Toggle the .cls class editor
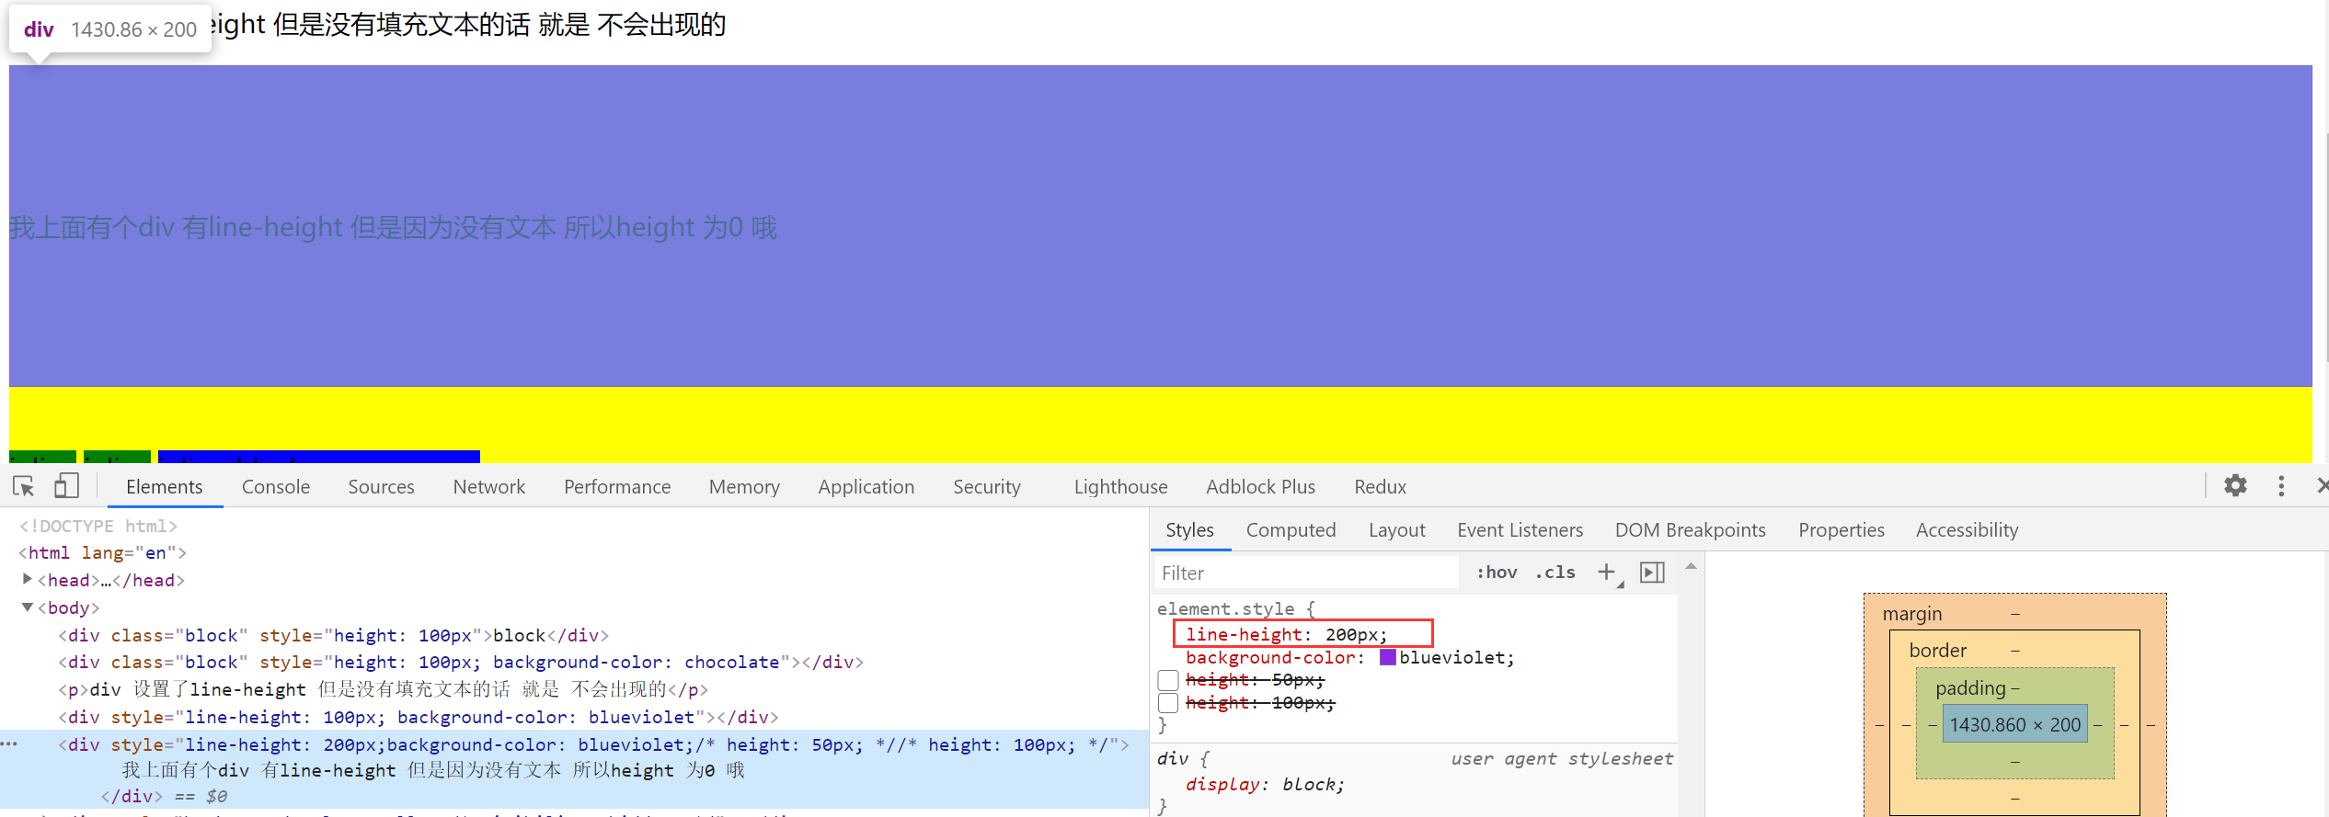Screen dimensions: 2329x817 coord(1555,573)
